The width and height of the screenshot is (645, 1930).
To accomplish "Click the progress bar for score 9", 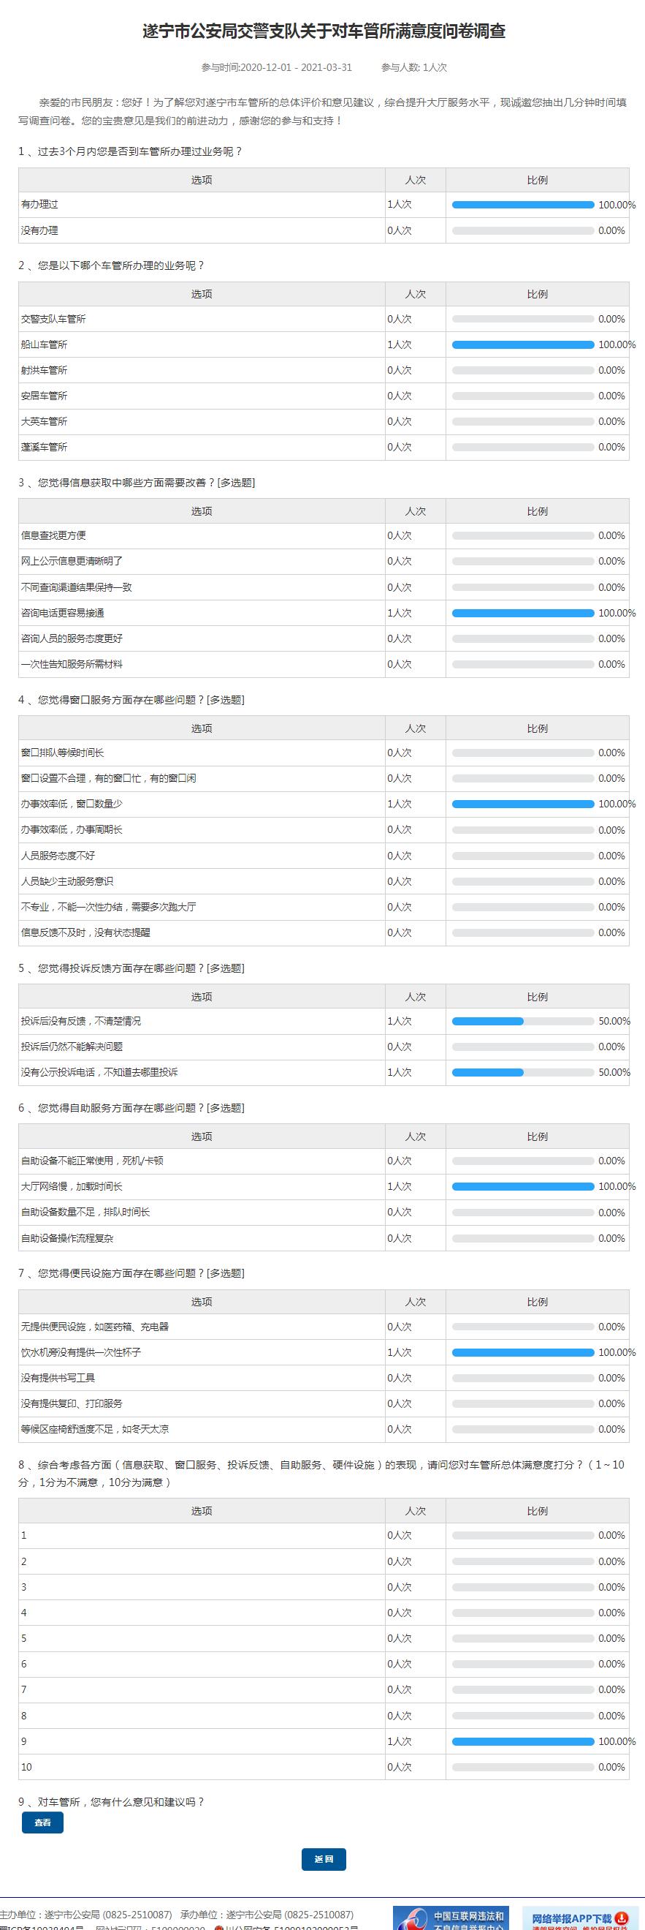I will click(522, 1741).
